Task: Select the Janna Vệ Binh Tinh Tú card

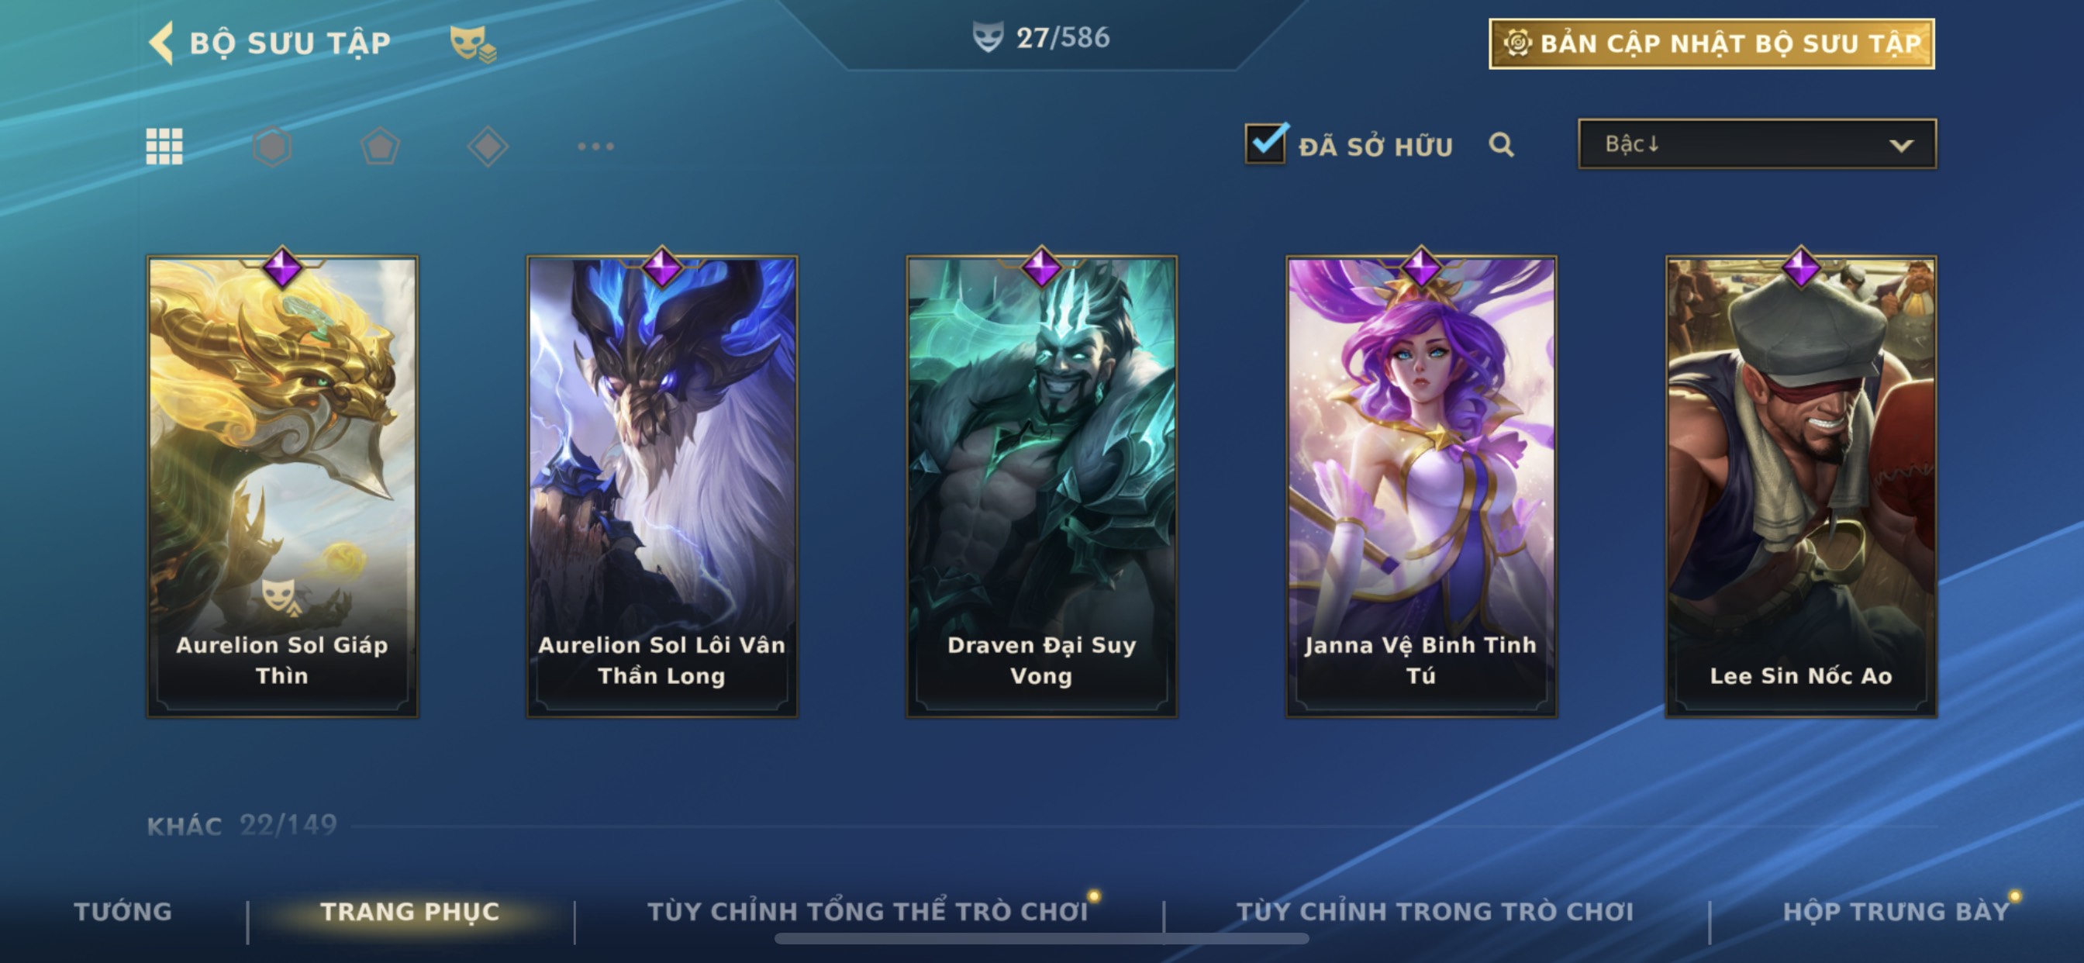Action: [x=1421, y=486]
